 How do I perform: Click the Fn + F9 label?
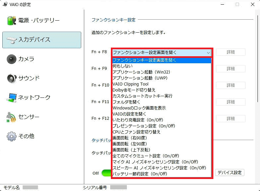click(x=99, y=69)
